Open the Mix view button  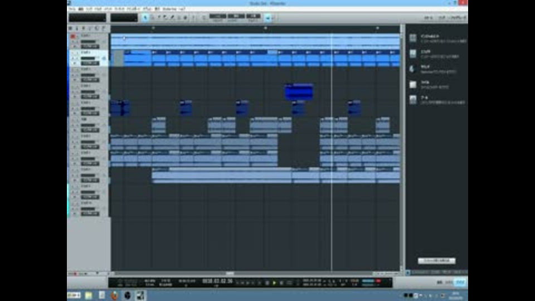coord(449,282)
